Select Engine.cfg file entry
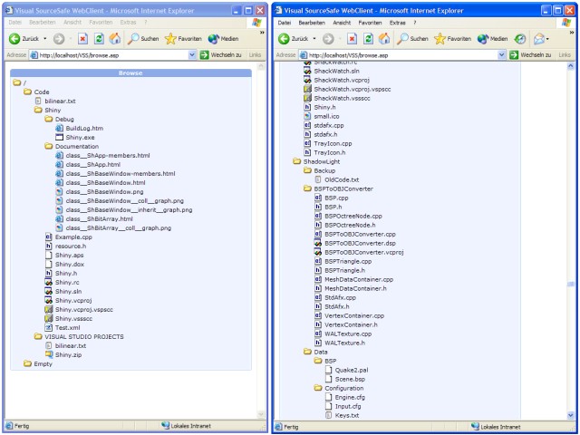The image size is (580, 435). click(x=350, y=397)
